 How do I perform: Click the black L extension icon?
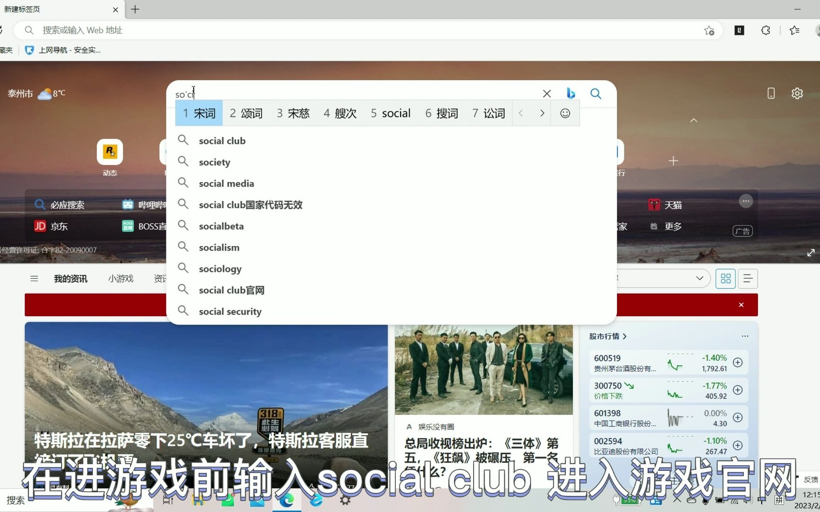pyautogui.click(x=739, y=30)
